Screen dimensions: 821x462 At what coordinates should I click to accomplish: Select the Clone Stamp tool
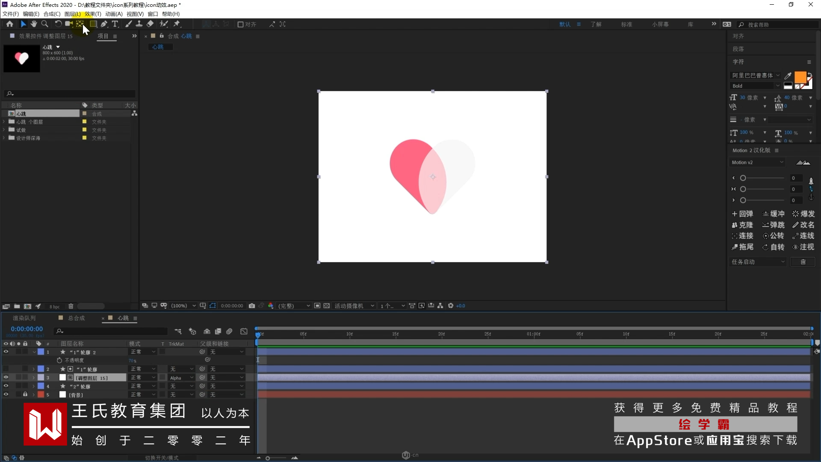(139, 24)
